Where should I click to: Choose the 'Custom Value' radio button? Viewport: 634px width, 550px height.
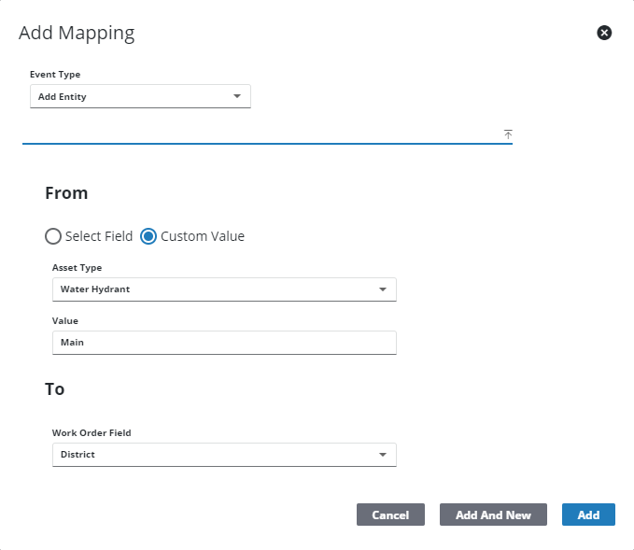point(148,236)
